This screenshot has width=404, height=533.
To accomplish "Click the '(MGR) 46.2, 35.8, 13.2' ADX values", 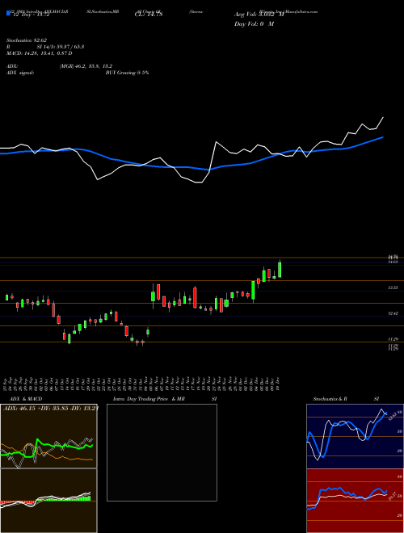I will point(86,66).
